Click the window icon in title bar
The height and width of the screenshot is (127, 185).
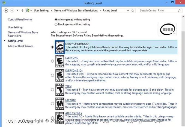point(4,3)
